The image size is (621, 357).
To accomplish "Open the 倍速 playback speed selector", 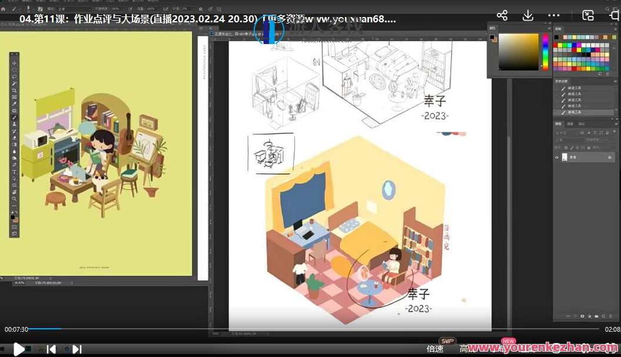I will (x=435, y=349).
